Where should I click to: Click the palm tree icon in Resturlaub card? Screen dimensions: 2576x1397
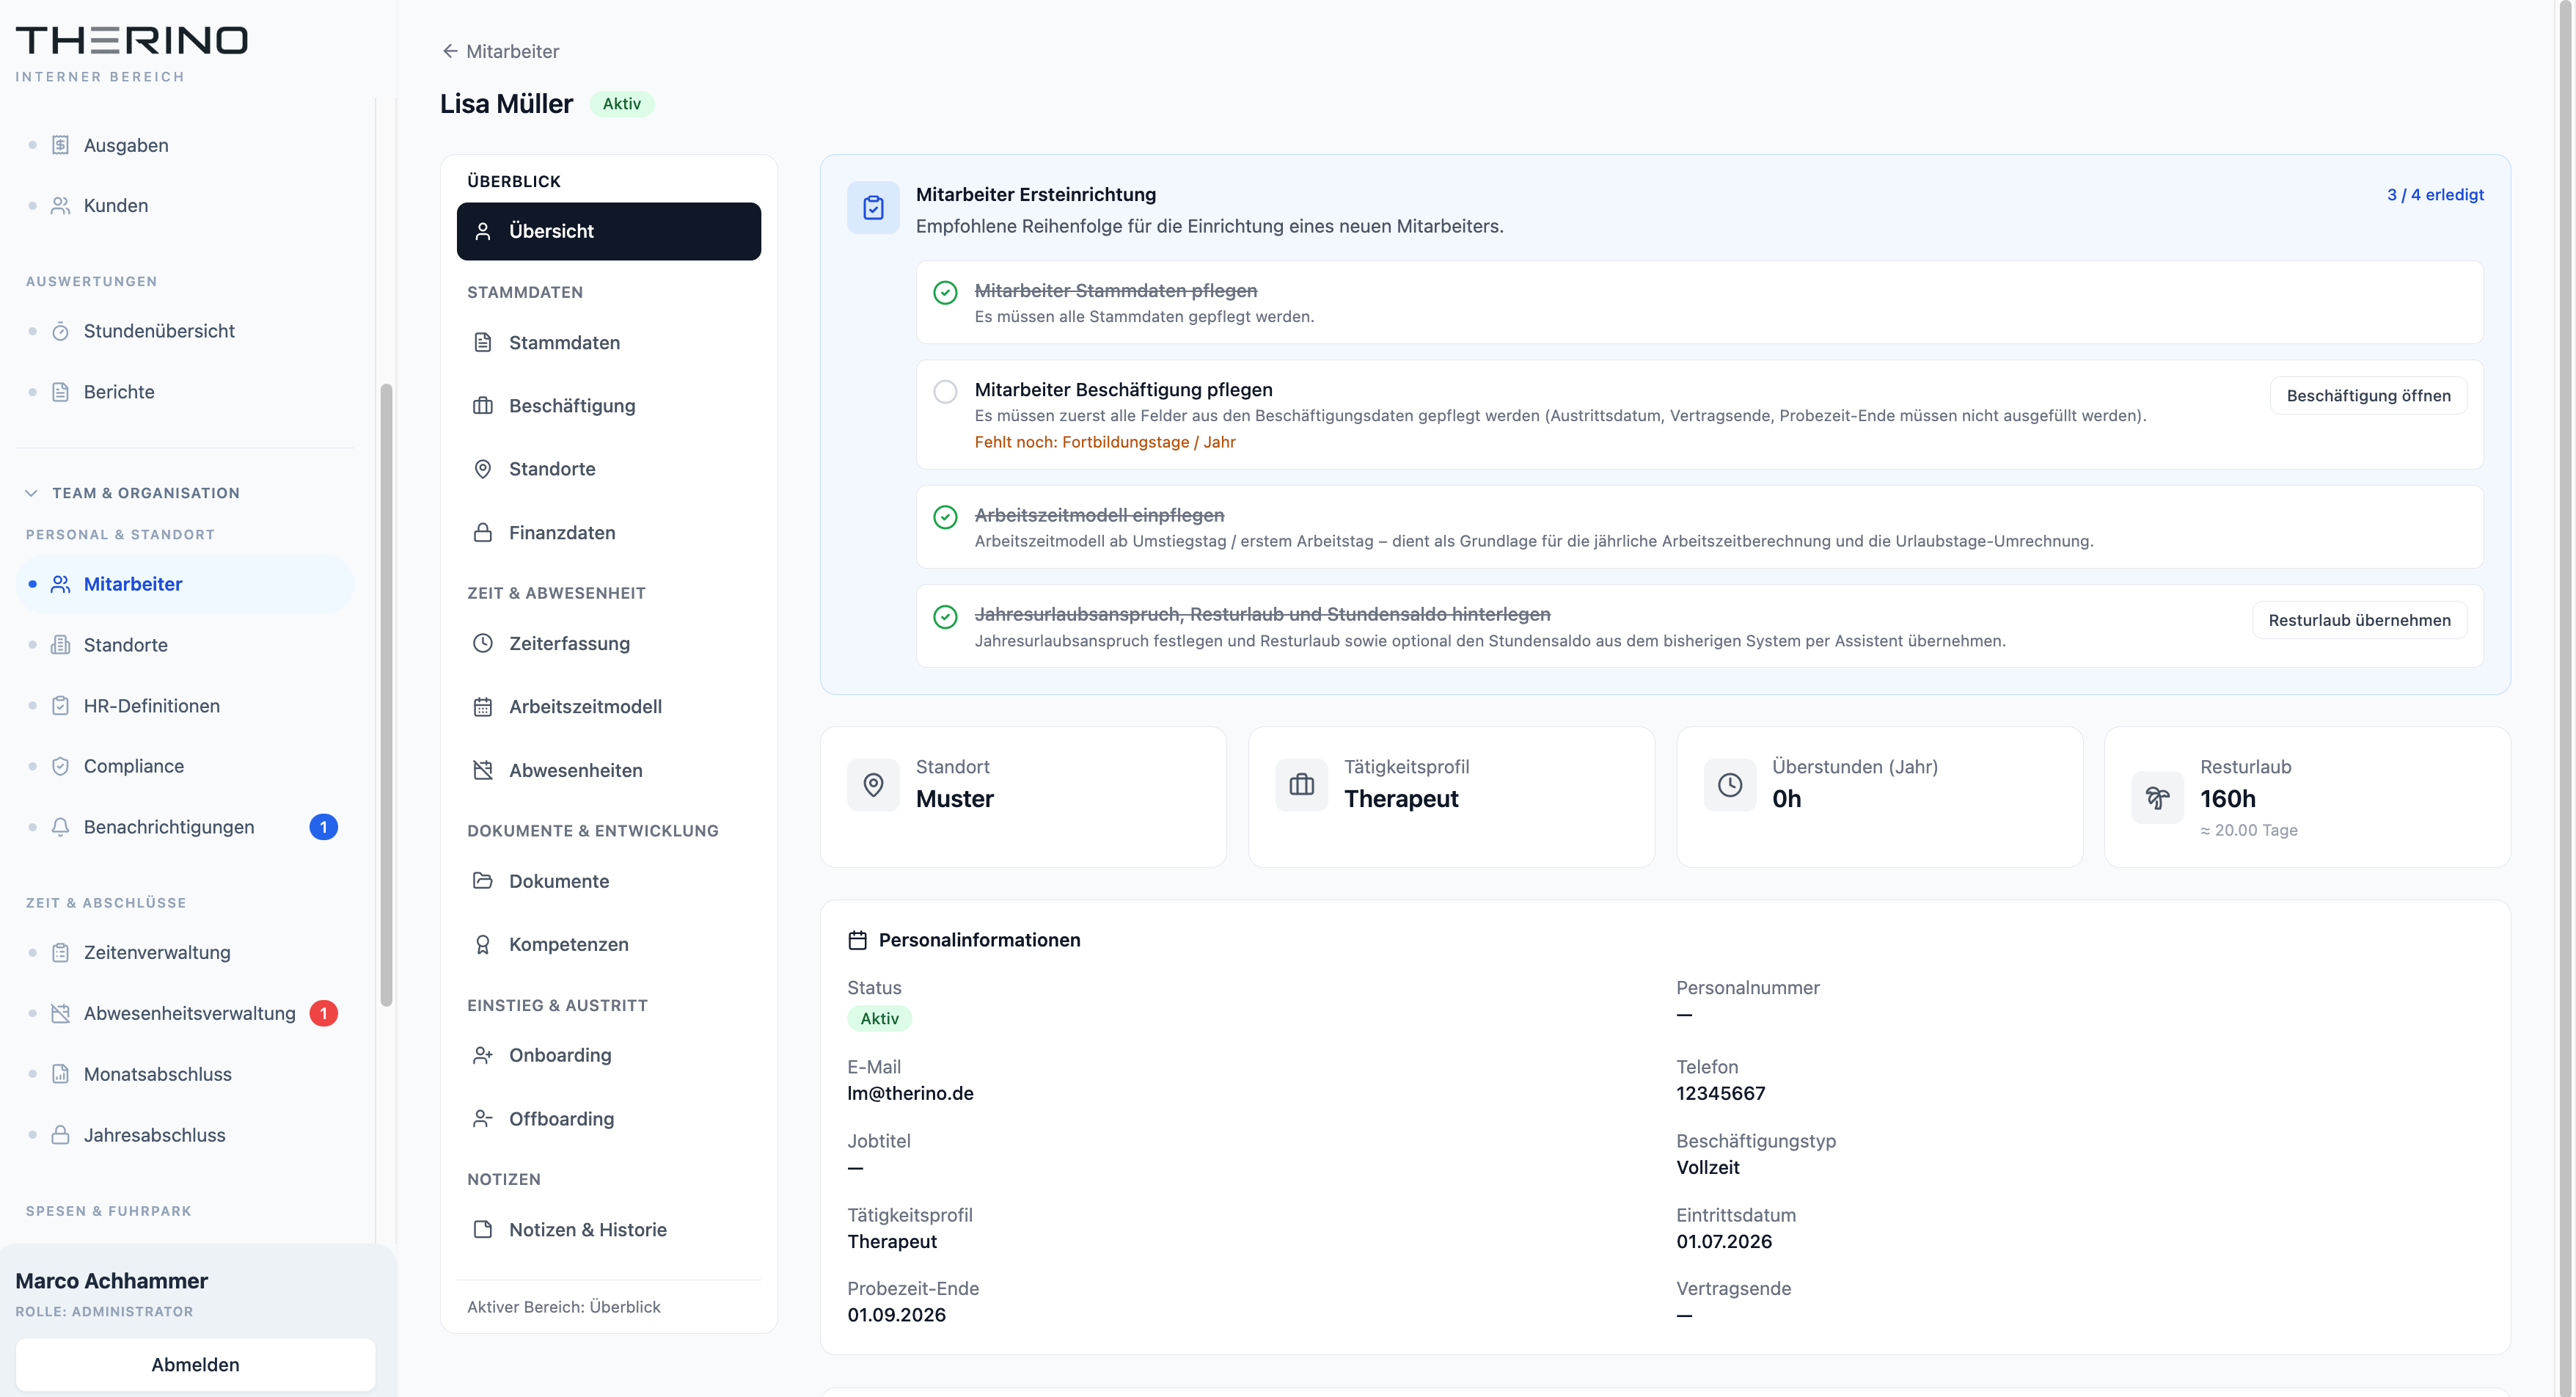pyautogui.click(x=2157, y=798)
